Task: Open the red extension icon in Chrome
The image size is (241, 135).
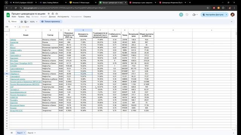Action: (214, 8)
